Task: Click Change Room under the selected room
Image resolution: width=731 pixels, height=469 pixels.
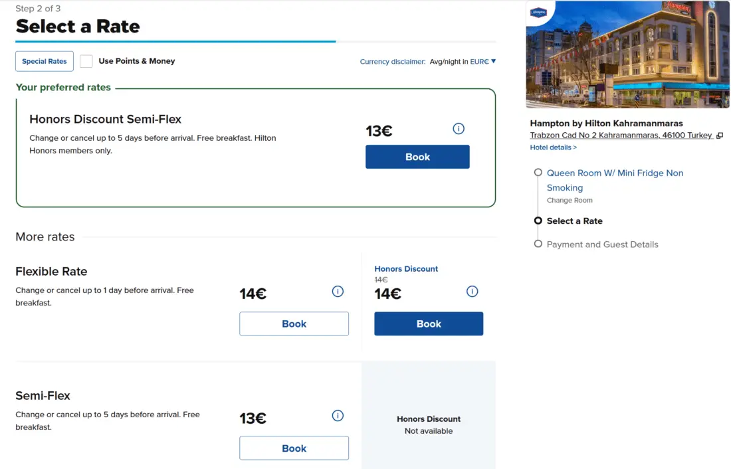Action: 570,200
